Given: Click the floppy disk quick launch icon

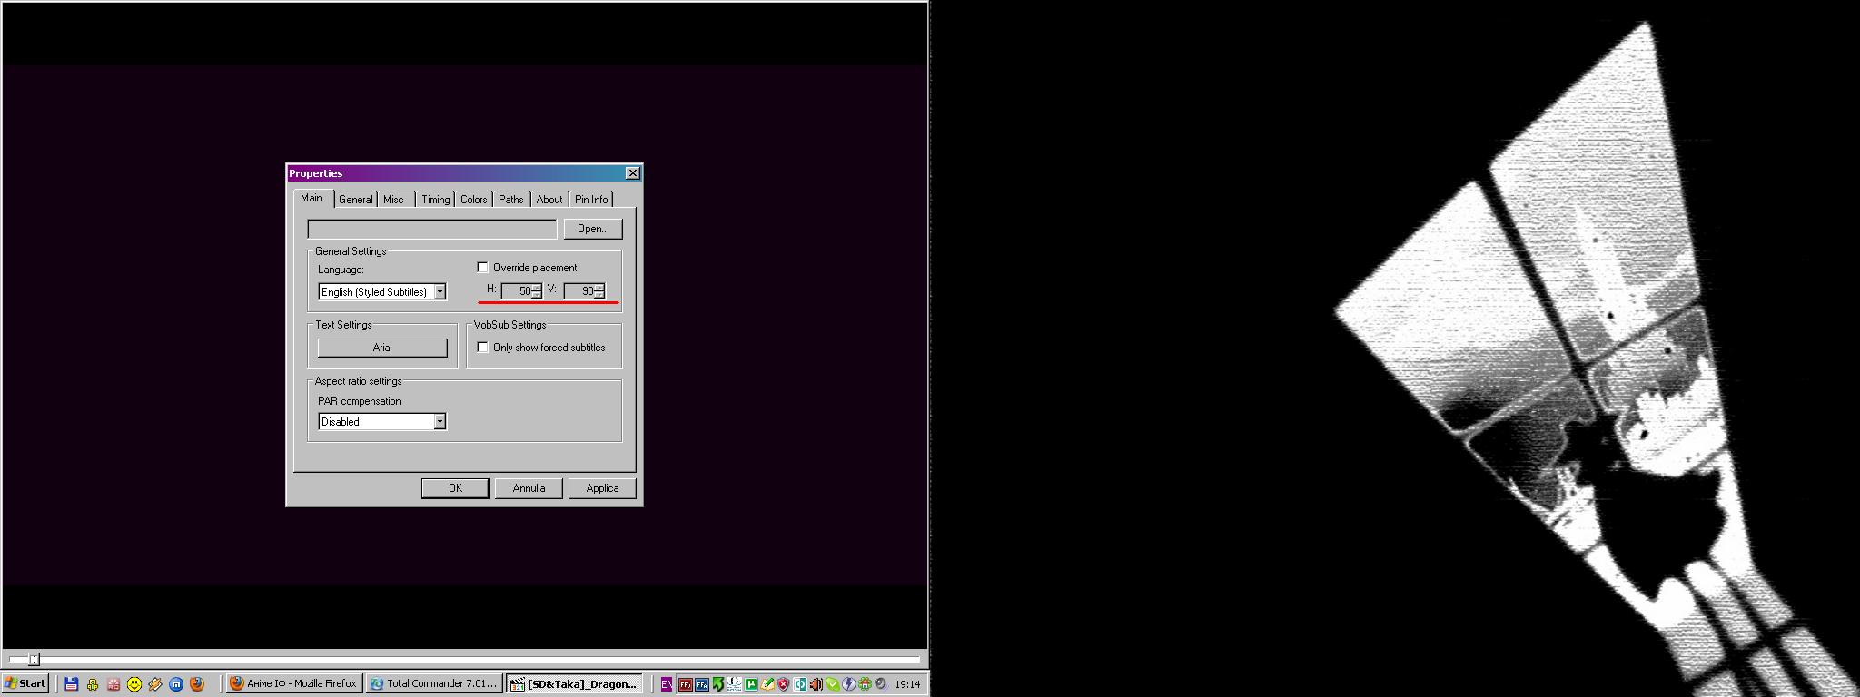Looking at the screenshot, I should click(x=71, y=684).
